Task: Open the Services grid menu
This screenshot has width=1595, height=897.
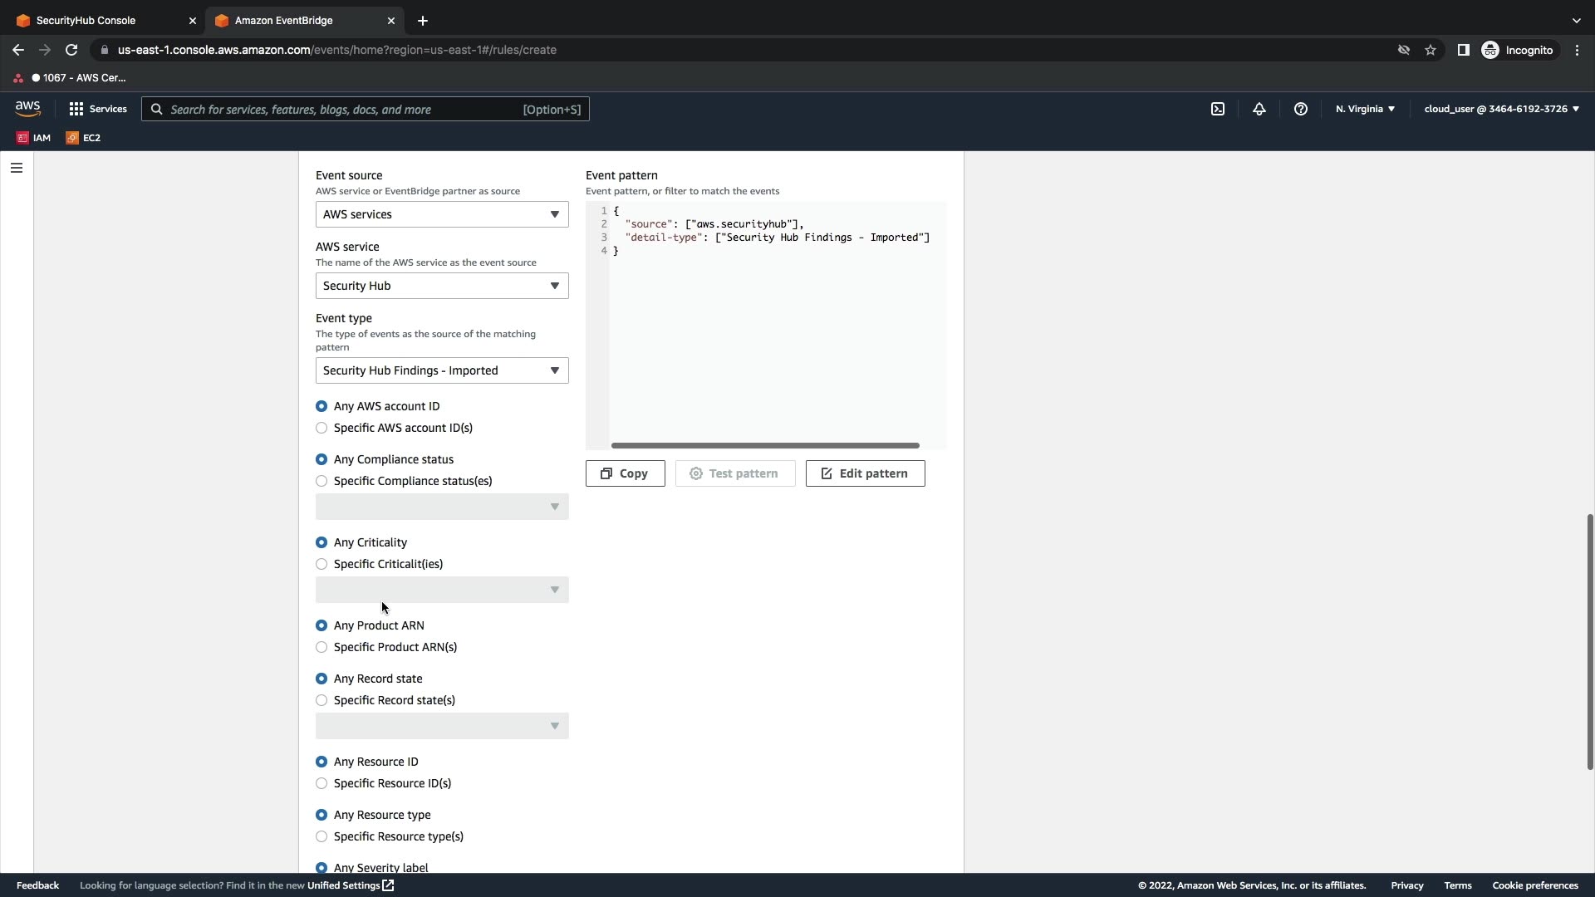Action: coord(98,109)
